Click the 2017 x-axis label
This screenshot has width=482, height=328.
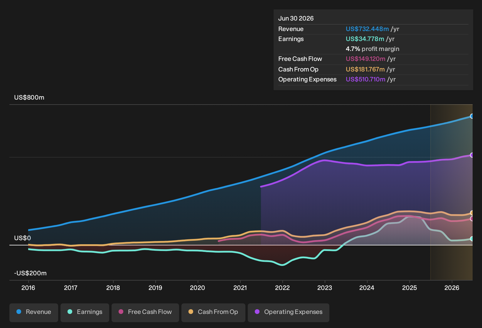(x=71, y=288)
